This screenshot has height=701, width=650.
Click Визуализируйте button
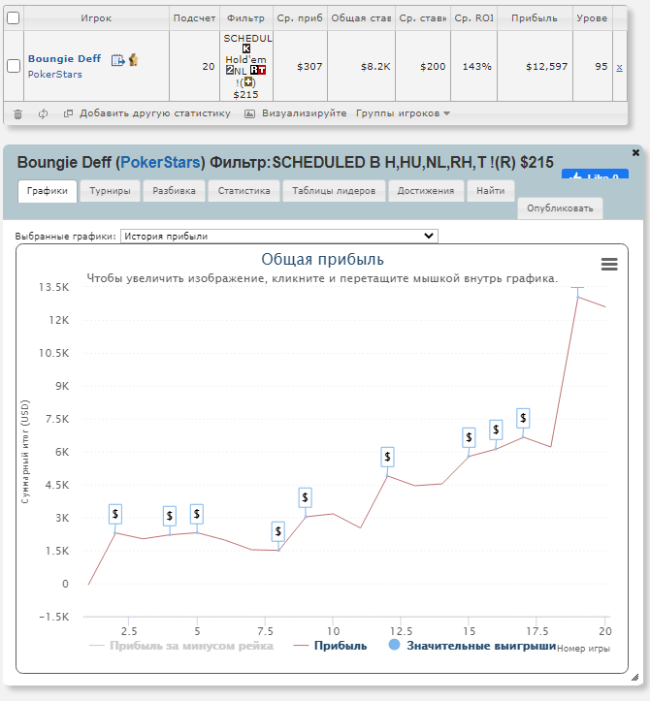click(295, 113)
